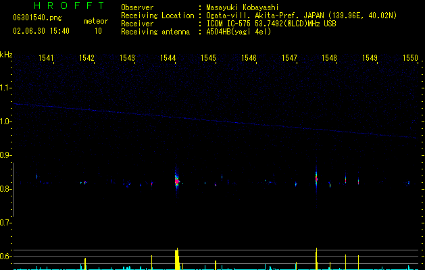Click the 0.9 kHz axis label
Viewport: 425px width, 270px height.
pos(5,155)
